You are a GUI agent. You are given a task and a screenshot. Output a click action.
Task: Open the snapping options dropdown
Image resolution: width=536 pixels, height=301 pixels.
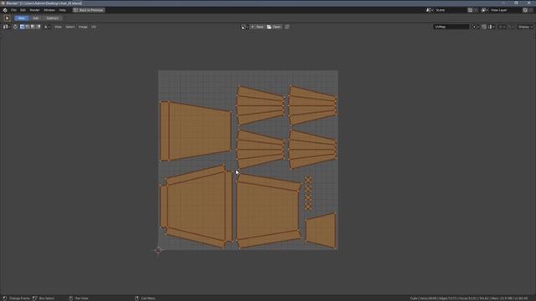[x=492, y=27]
